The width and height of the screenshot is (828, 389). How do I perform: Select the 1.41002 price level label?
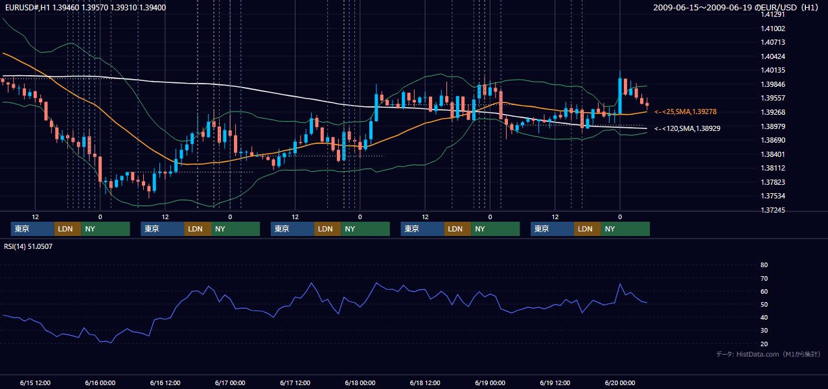[774, 29]
